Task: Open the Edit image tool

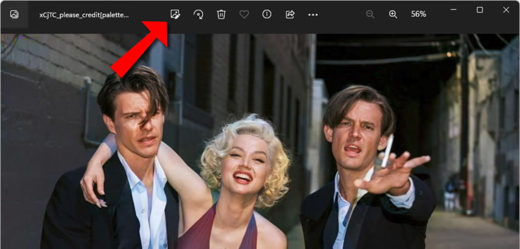Action: 175,14
